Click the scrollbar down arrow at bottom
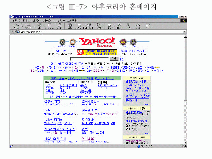212x159 pixels. pos(185,143)
